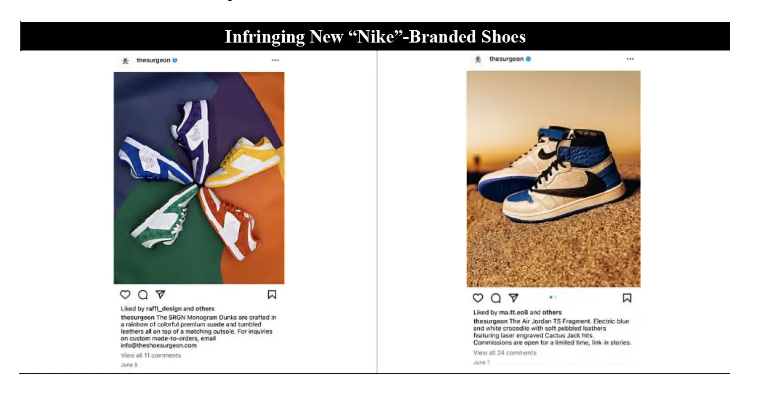Bookmark the Monogram Dunks post
Screen dimensions: 761x395
[272, 295]
